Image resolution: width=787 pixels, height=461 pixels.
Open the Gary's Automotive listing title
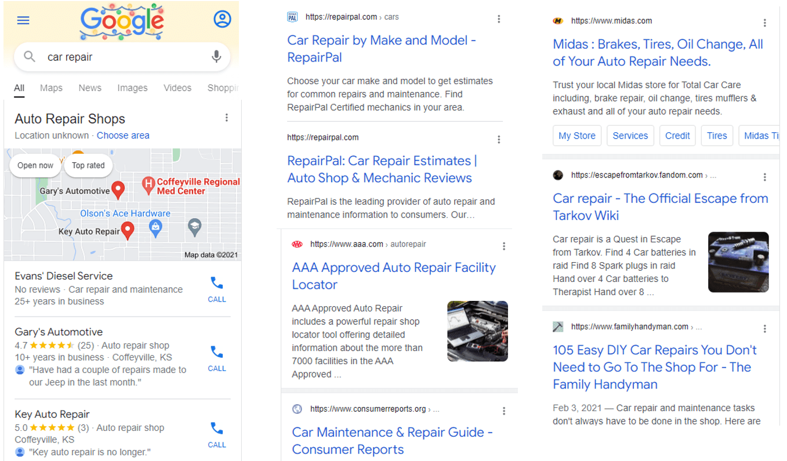59,332
